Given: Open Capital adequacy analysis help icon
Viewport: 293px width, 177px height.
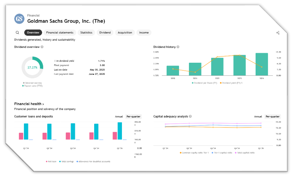Looking at the screenshot, I should click(190, 117).
